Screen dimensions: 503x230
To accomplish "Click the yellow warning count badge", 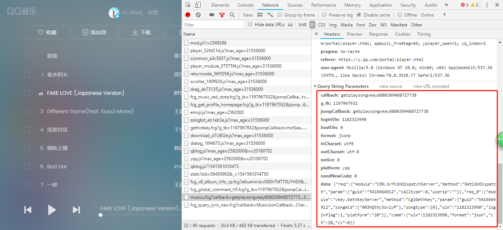I will tap(475, 5).
